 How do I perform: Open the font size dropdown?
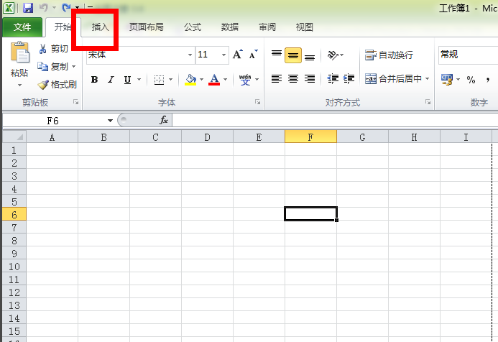point(224,55)
